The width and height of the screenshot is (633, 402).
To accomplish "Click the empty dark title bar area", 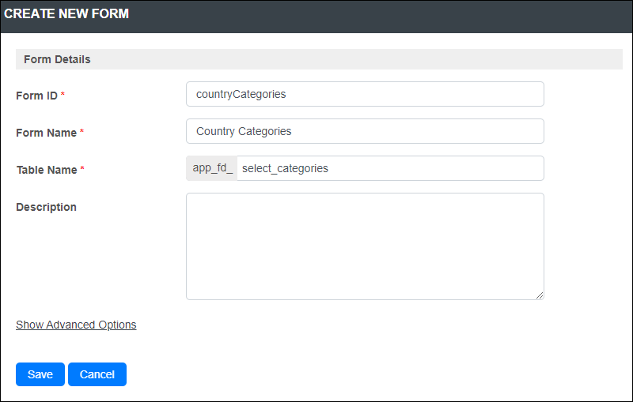I will click(380, 16).
